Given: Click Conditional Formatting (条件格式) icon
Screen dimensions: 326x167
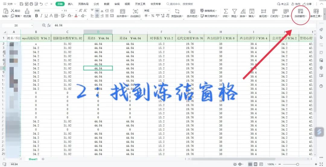Looking at the screenshot, I should [x=193, y=11].
